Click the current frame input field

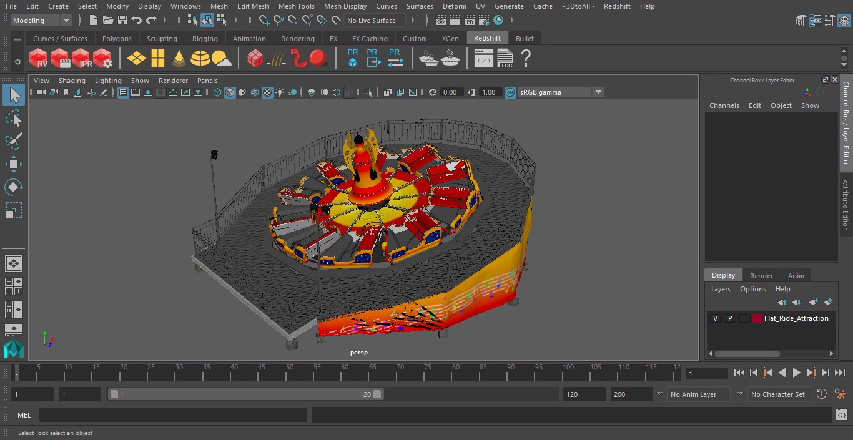click(x=707, y=373)
